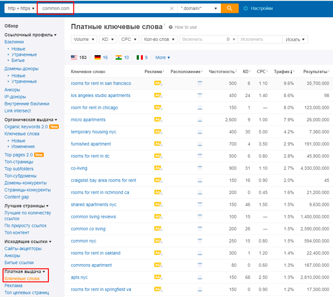
Task: Show SERP position icon for craigslist bay area rooms
Action: pos(200,180)
